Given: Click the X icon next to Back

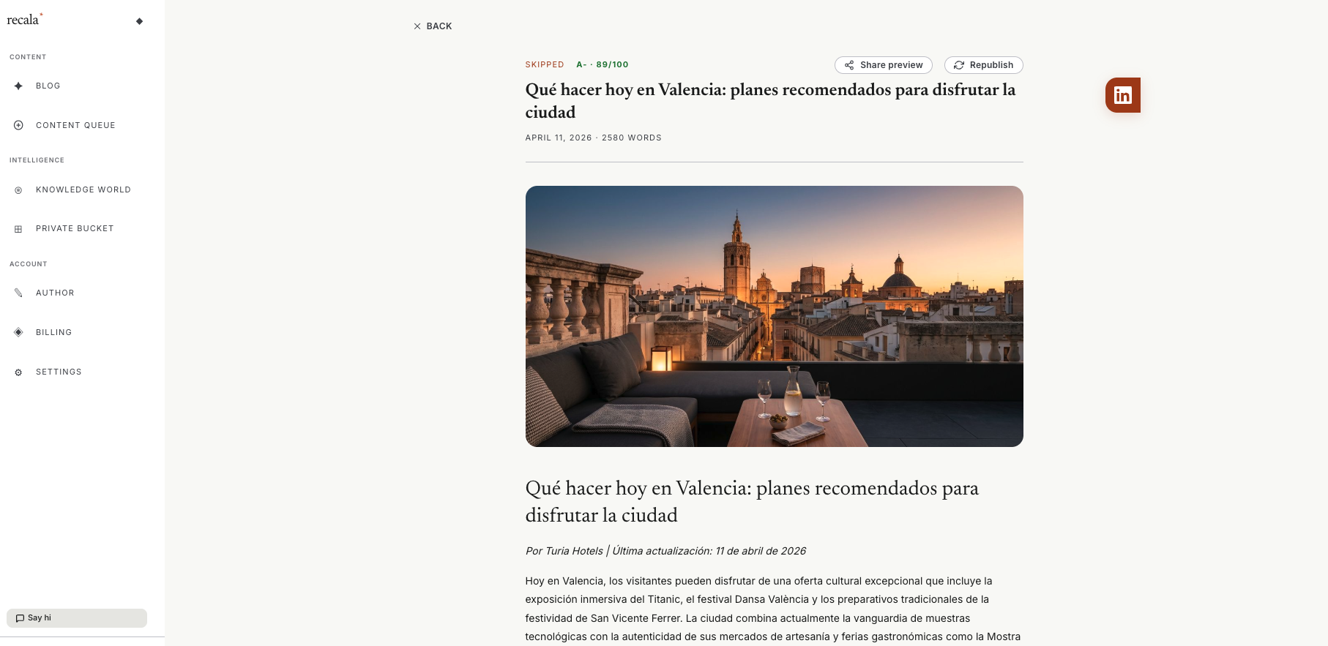Looking at the screenshot, I should [417, 26].
